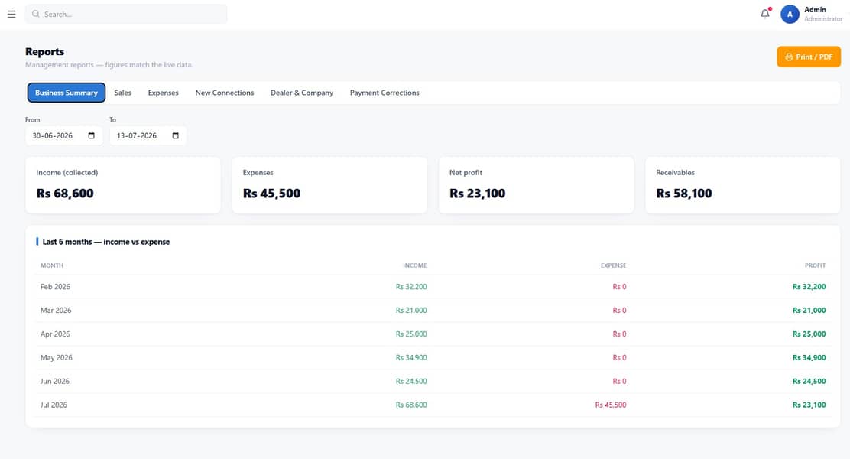This screenshot has height=459, width=850.
Task: Click the Expenses summary card
Action: (x=329, y=185)
